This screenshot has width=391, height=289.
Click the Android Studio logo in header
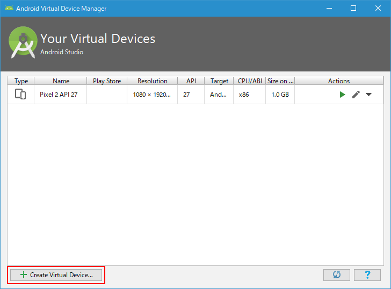click(x=23, y=42)
